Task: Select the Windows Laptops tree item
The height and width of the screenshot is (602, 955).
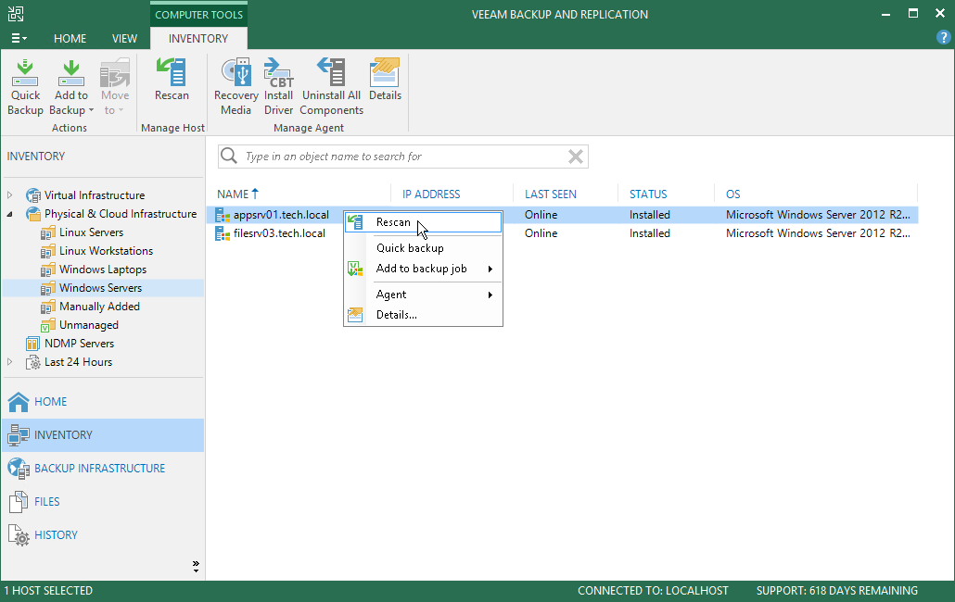Action: (x=103, y=270)
